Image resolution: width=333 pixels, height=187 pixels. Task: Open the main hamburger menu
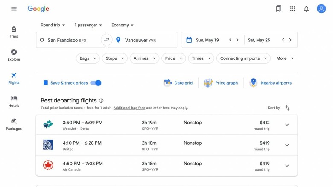[x=14, y=9]
